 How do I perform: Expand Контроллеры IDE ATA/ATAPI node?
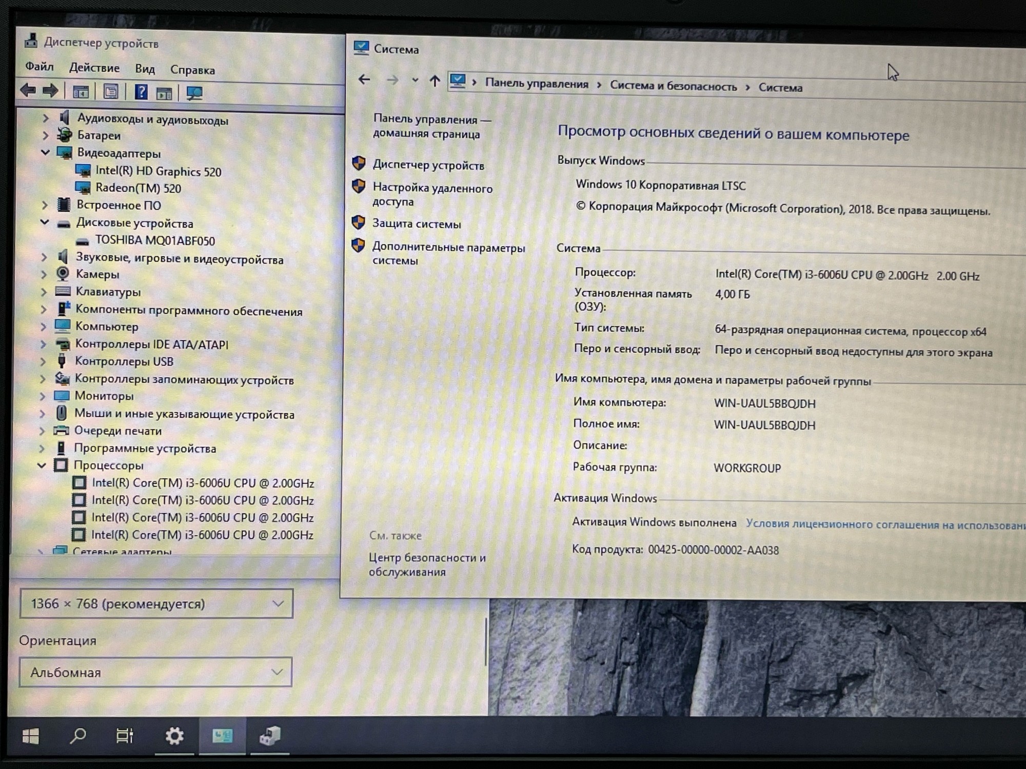tap(44, 344)
